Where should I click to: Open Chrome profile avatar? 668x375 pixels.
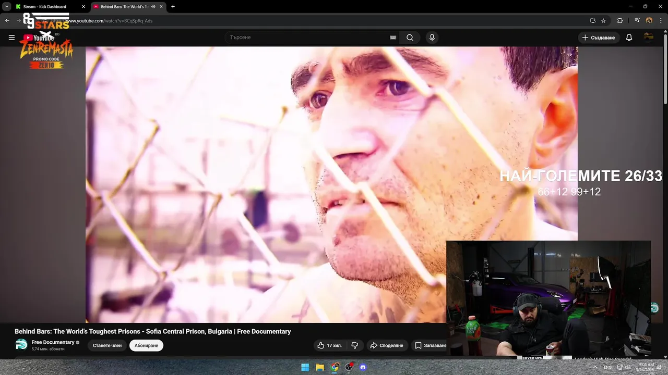[x=649, y=21]
